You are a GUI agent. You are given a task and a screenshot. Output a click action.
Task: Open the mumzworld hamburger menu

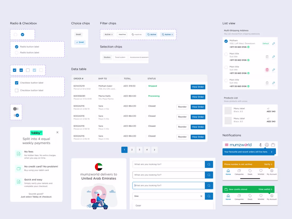[x=226, y=144]
